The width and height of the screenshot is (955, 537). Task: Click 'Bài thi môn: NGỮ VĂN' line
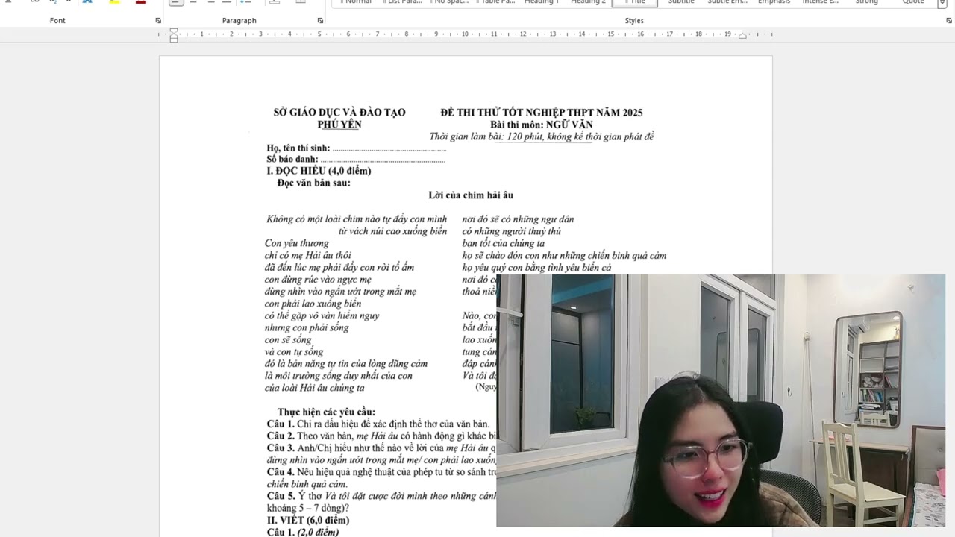pos(541,125)
